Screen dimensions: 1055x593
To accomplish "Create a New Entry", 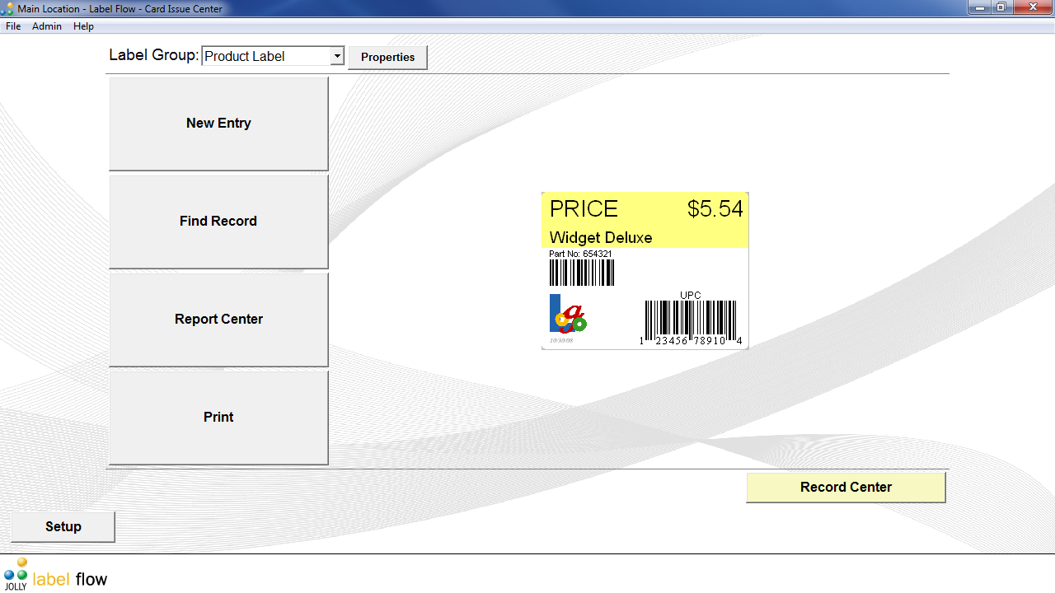I will pyautogui.click(x=218, y=123).
